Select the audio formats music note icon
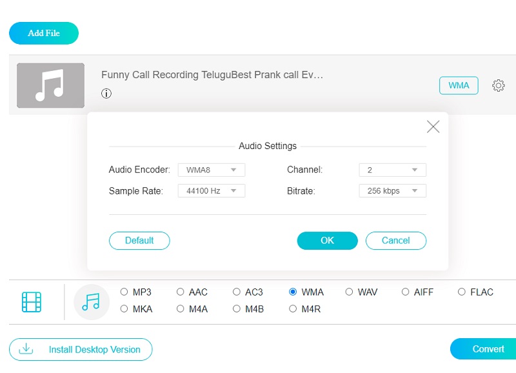 click(91, 301)
